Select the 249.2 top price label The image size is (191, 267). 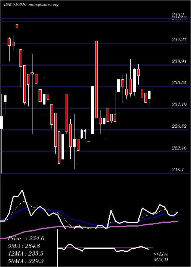point(178,14)
